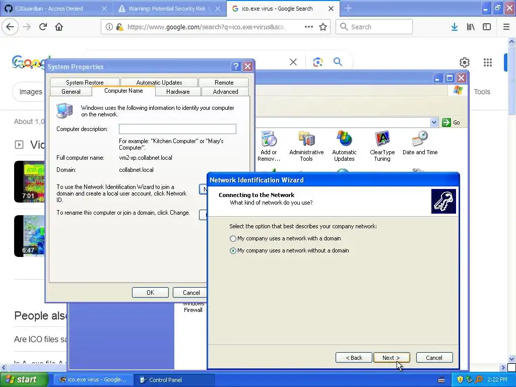Switch to ico.exe virus Google taskbar item
This screenshot has height=387, width=516.
pyautogui.click(x=93, y=379)
